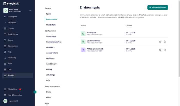This screenshot has width=180, height=106.
Task: Go to Asset Library settings
Action: point(51,64)
